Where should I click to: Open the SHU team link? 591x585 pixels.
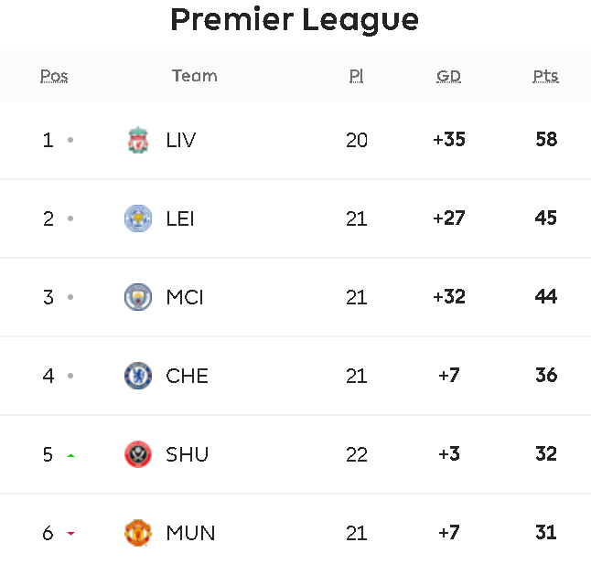pyautogui.click(x=187, y=454)
